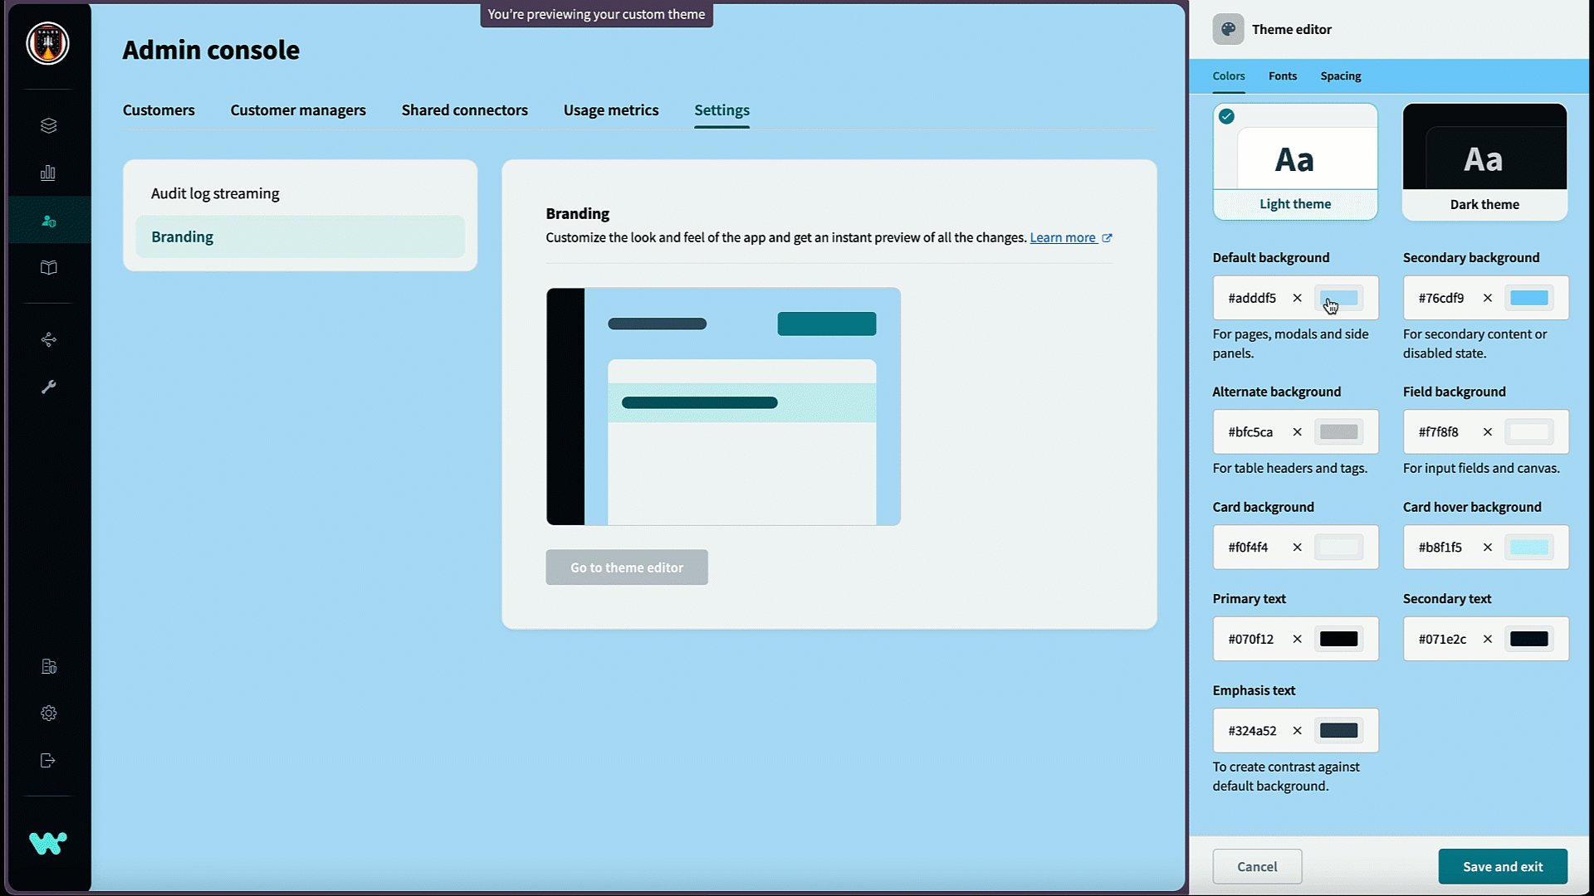Screen dimensions: 1594x896
Task: Click the wrench tools icon
Action: click(48, 387)
